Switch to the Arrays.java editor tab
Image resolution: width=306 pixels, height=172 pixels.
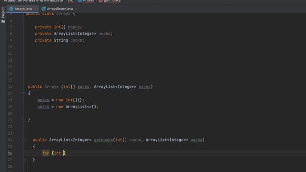coord(23,9)
